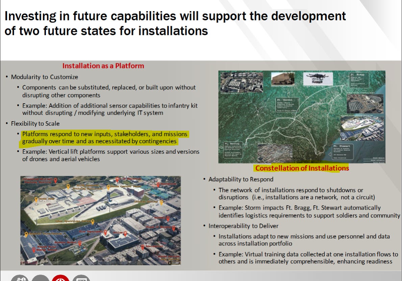This screenshot has width=402, height=281.
Task: Click the red circular icon at slide bottom
Action: [60, 278]
